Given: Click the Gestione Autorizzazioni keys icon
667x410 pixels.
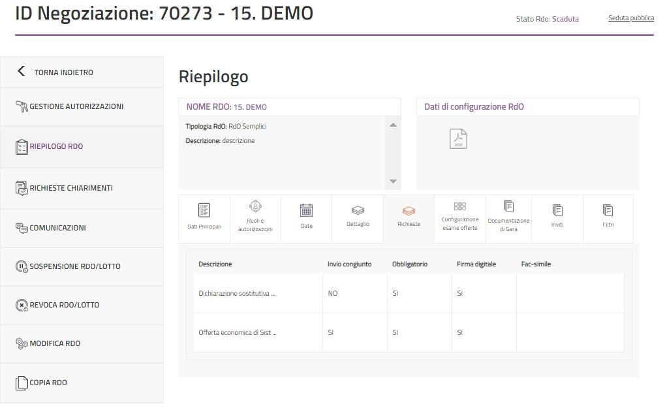Looking at the screenshot, I should coord(22,106).
